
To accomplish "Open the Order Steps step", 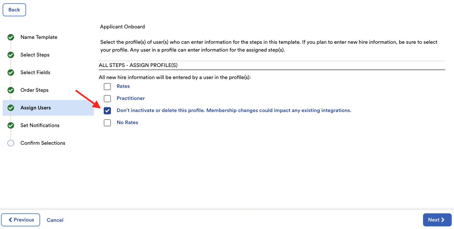I will click(34, 90).
